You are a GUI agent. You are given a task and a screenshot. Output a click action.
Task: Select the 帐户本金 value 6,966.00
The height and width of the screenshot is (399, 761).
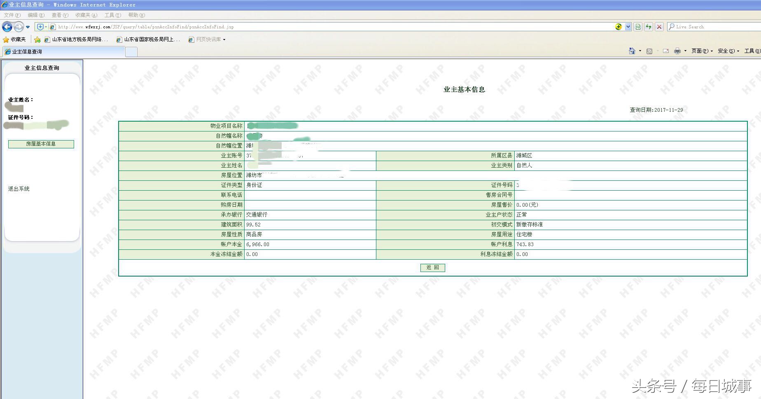coord(258,244)
